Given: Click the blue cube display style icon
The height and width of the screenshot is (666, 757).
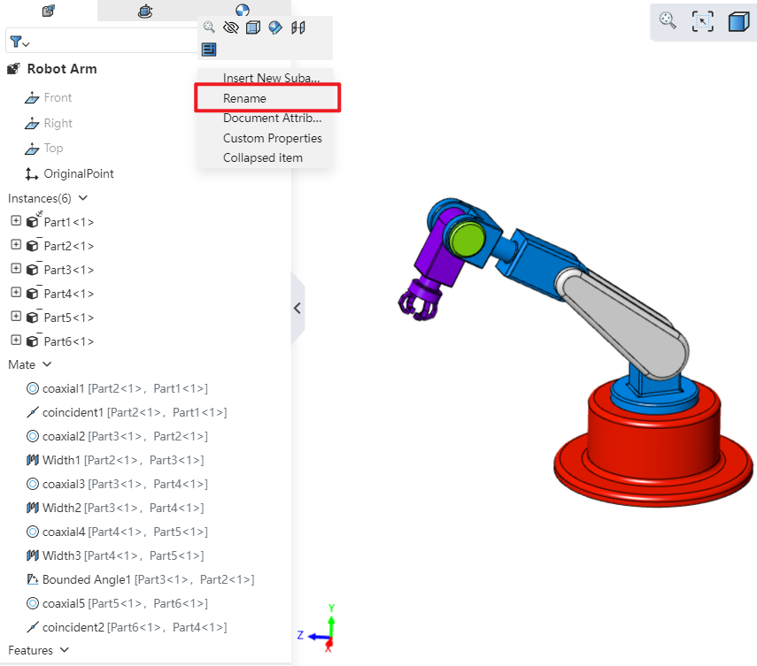Looking at the screenshot, I should click(738, 21).
